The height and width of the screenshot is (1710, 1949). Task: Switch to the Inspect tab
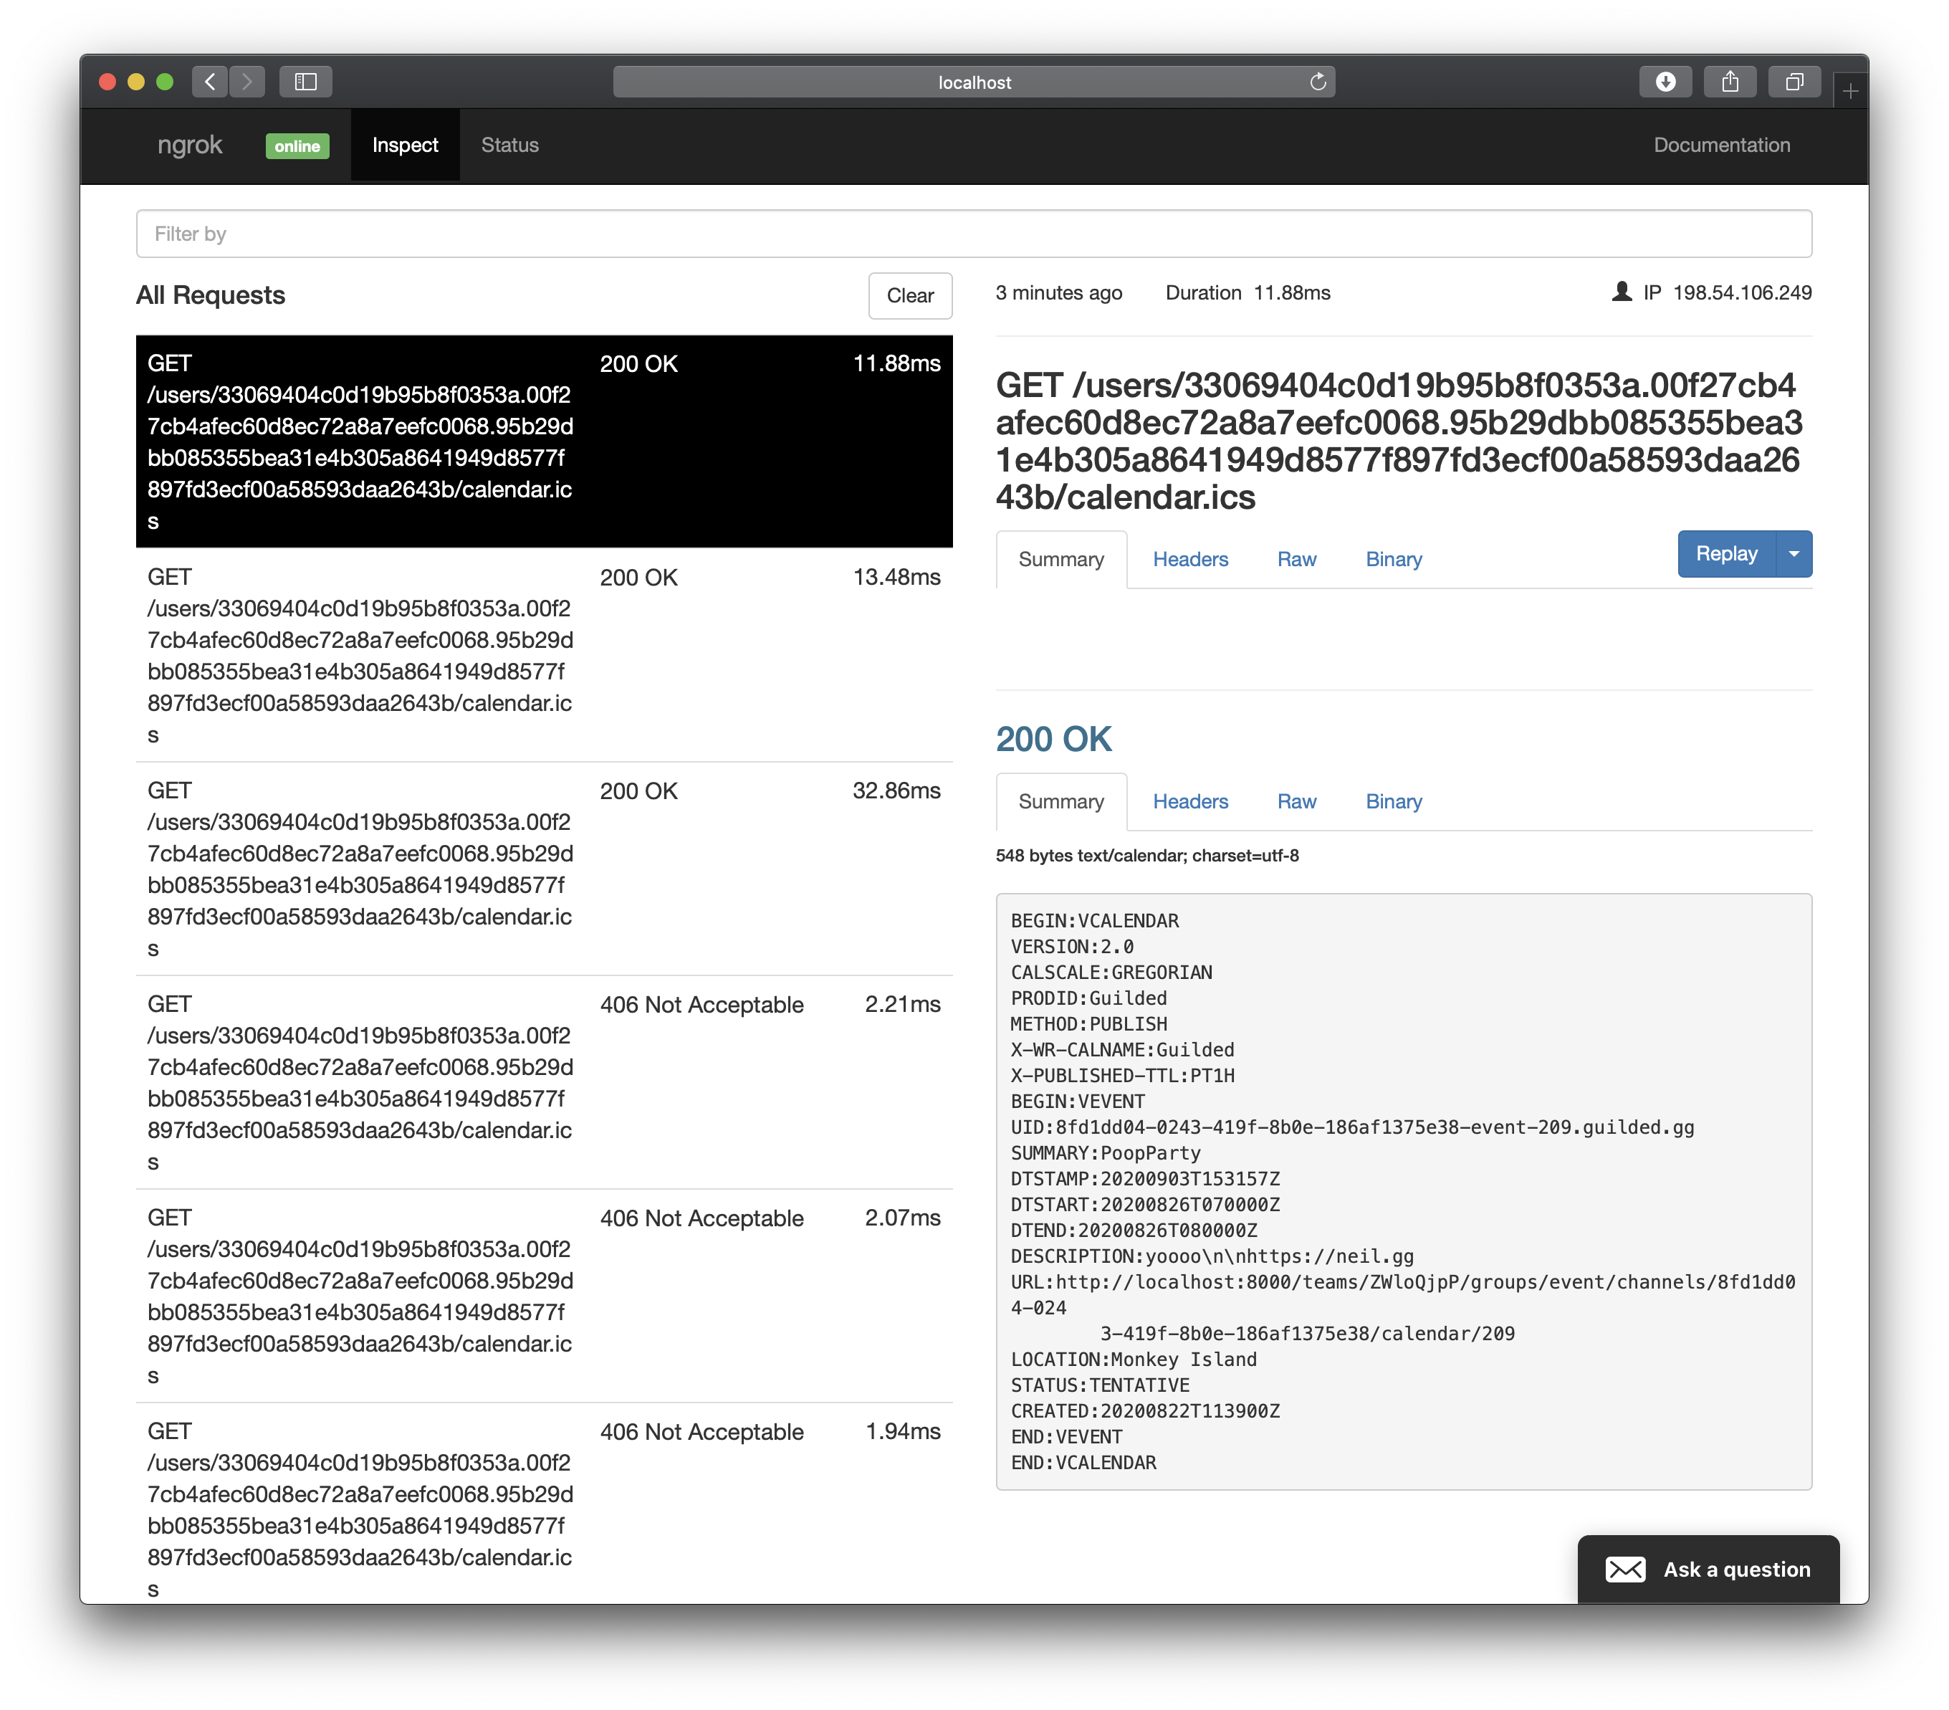click(406, 145)
